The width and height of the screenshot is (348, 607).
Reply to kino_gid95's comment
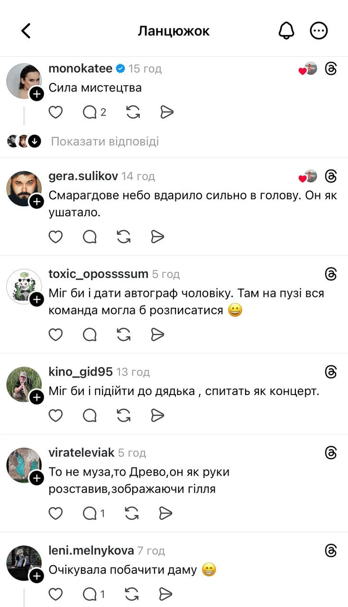[90, 416]
